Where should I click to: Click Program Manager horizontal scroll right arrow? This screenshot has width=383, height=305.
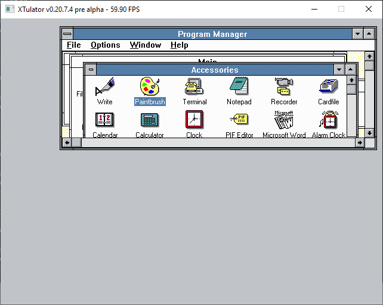click(360, 143)
